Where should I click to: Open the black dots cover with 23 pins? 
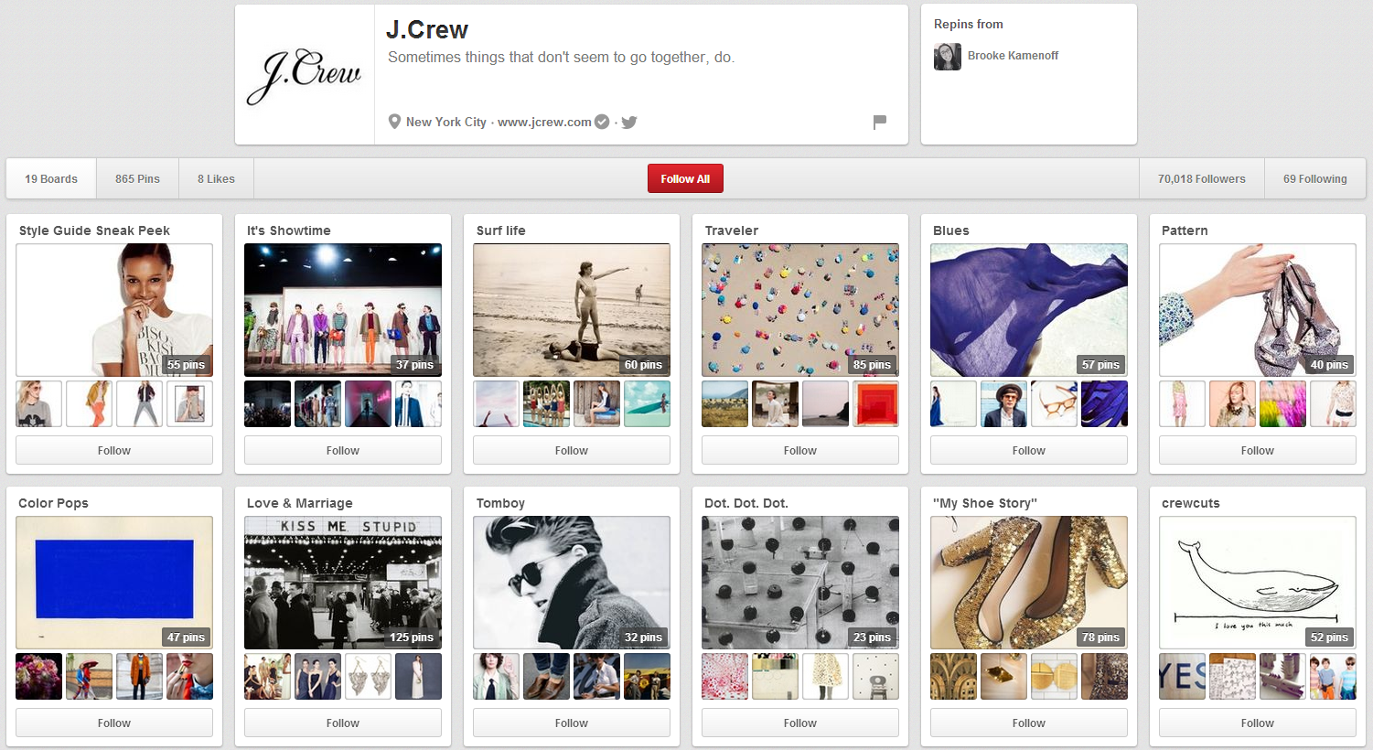[x=800, y=583]
